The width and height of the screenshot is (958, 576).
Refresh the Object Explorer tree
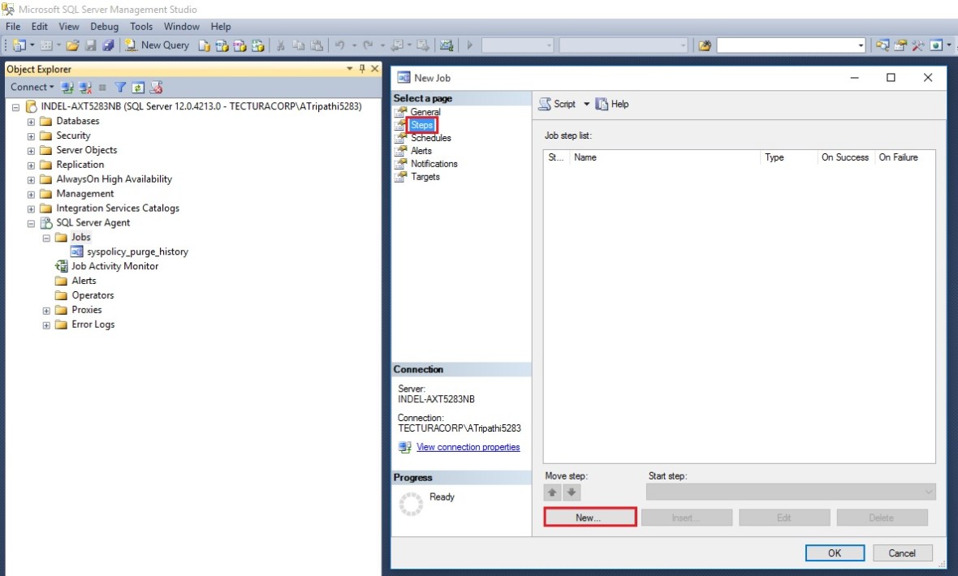138,87
